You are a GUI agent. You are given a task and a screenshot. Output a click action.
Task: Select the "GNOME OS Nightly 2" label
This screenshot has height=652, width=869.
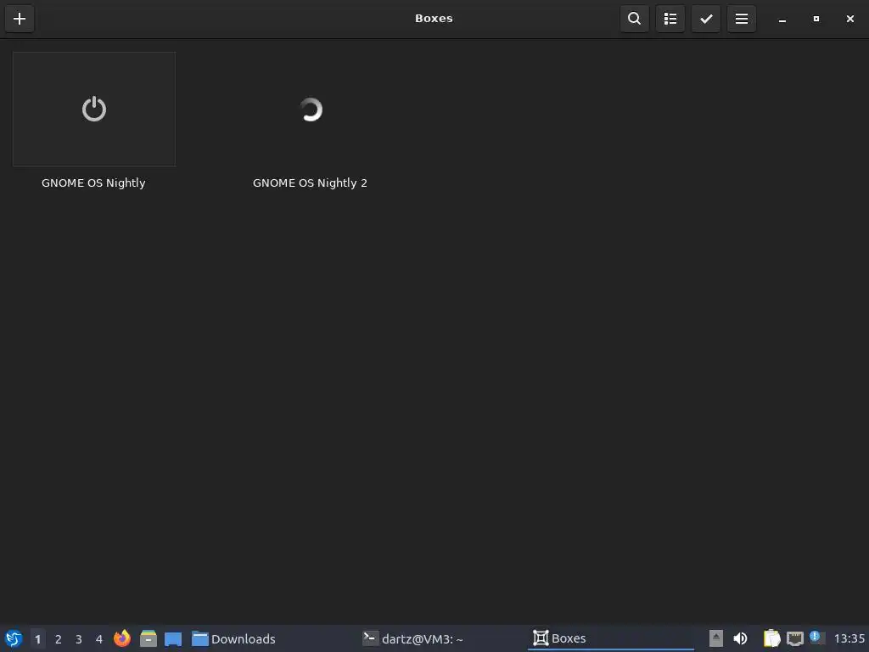(310, 183)
